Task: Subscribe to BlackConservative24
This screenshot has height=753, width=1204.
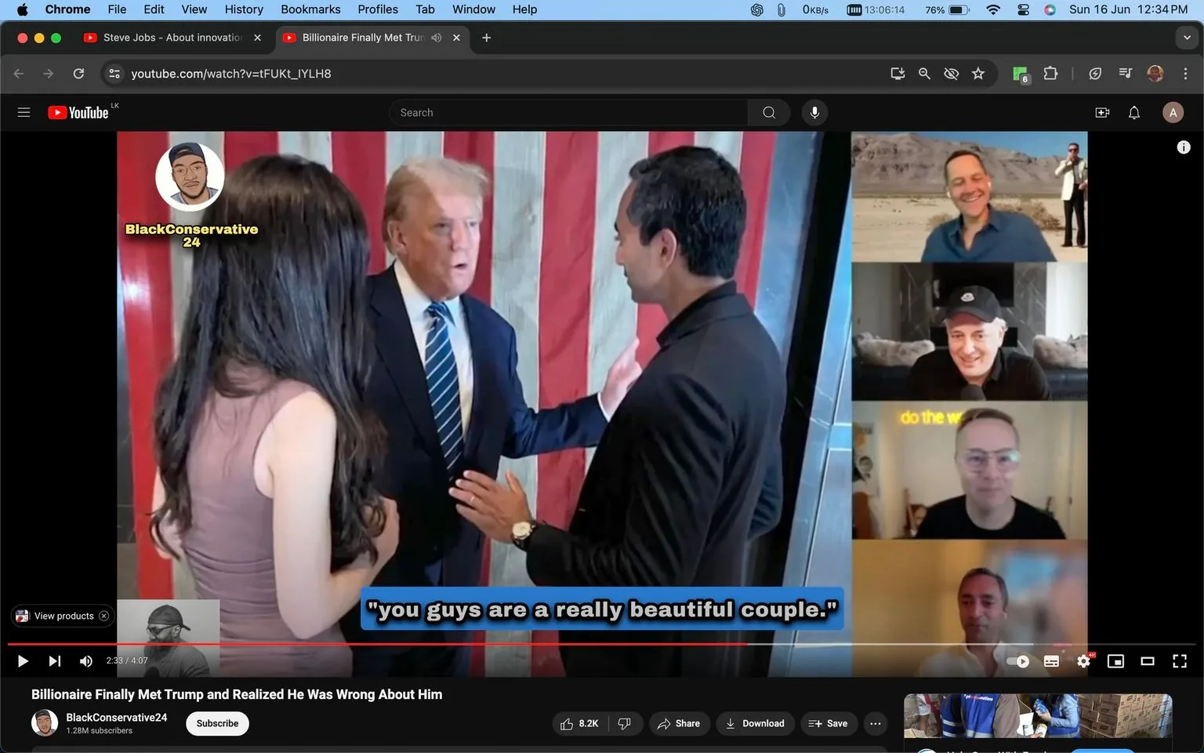Action: [x=216, y=723]
